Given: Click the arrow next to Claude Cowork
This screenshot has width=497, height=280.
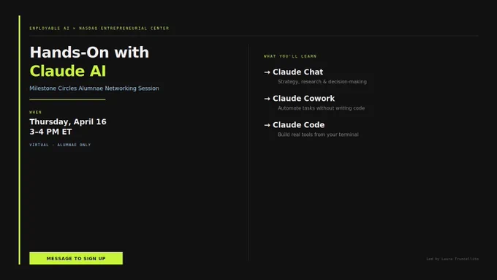Looking at the screenshot, I should 267,99.
